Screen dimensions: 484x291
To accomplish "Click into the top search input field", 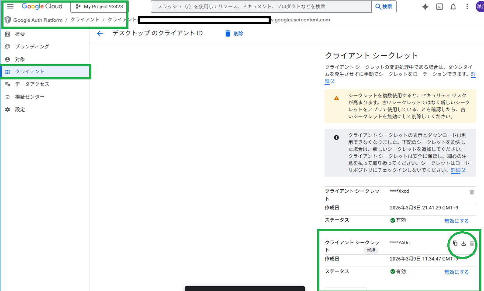I will pos(262,6).
